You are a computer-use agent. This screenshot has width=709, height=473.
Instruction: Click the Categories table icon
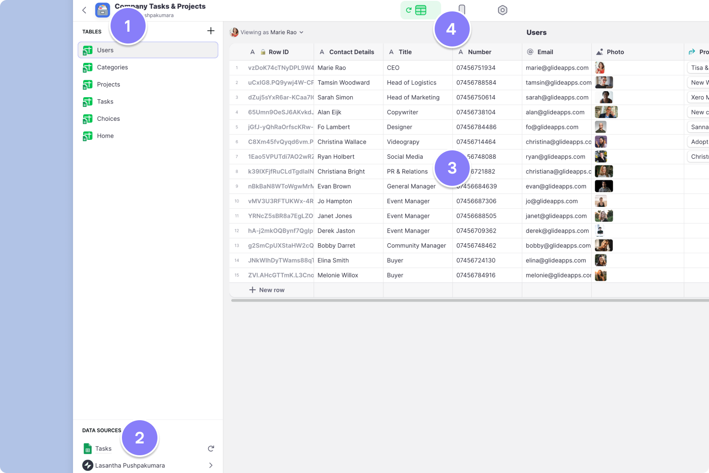(87, 67)
